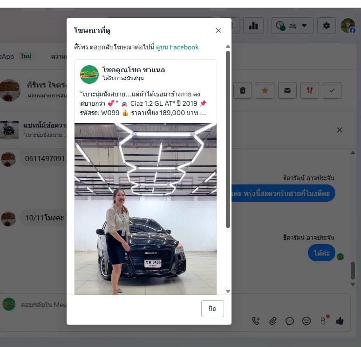The width and height of the screenshot is (361, 347).
Task: Dismiss the ad banner in chat with X
Action: click(x=340, y=130)
